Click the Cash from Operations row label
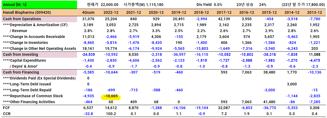The image size is (327, 118). click(x=22, y=19)
